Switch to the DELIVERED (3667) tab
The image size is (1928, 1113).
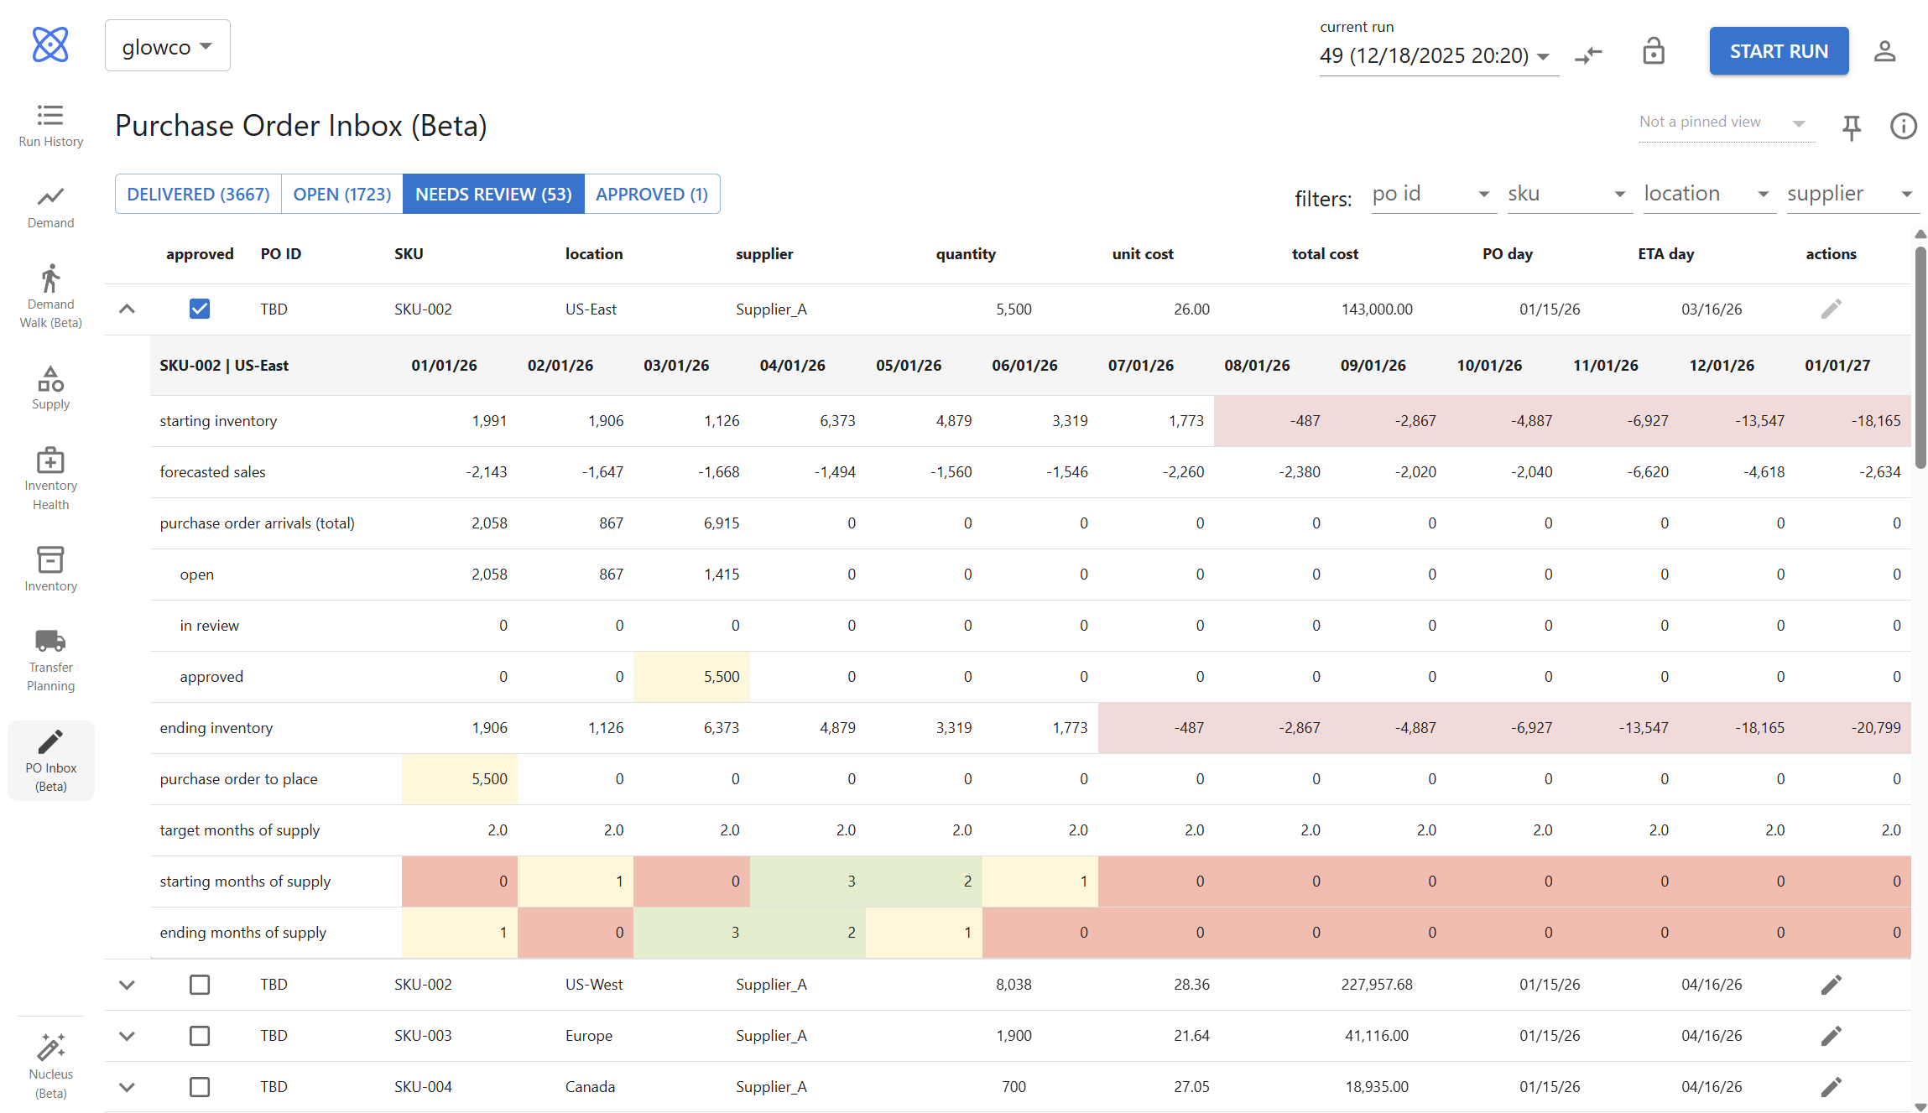(198, 194)
